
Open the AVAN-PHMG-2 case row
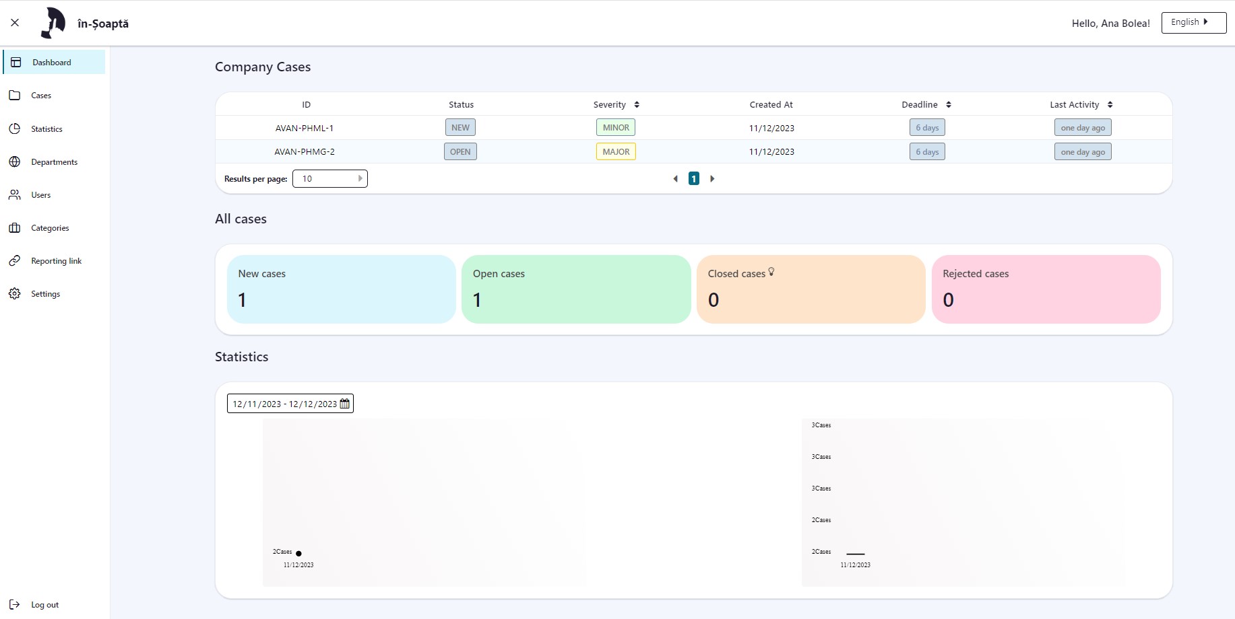click(305, 152)
